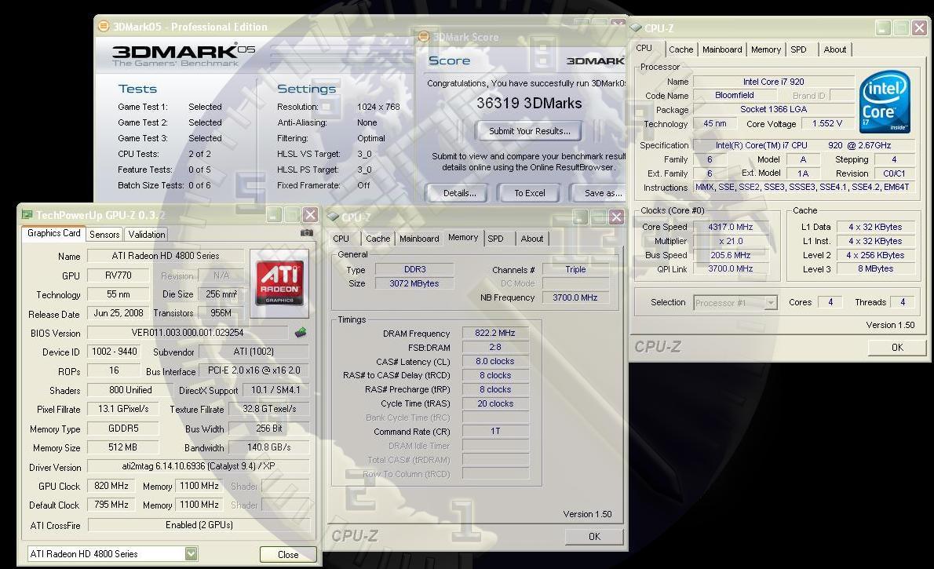Open the Memory tab in the right CPU-Z window
934x569 pixels.
(765, 49)
